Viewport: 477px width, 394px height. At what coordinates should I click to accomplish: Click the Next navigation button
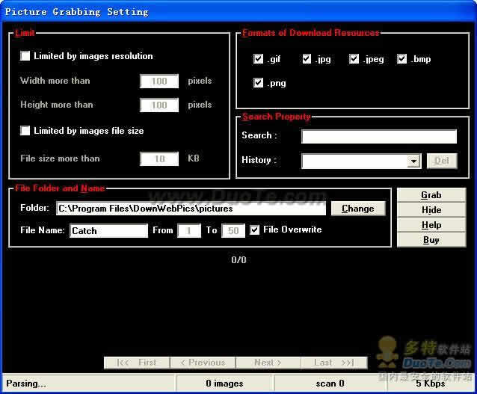[x=268, y=363]
